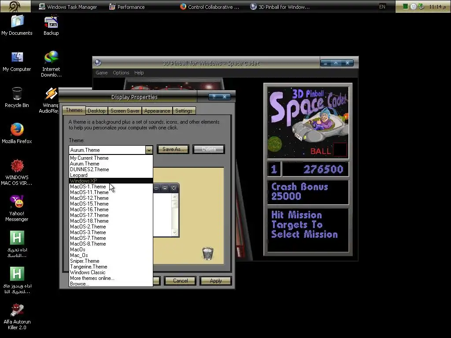This screenshot has height=338, width=451.
Task: Choose MacOS-12.Theme from the list
Action: 111,198
